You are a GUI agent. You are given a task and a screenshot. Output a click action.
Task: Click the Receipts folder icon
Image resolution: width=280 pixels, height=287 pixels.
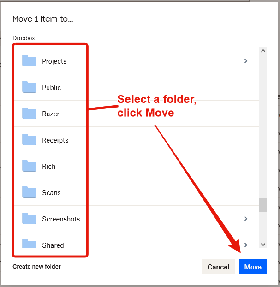tap(29, 140)
